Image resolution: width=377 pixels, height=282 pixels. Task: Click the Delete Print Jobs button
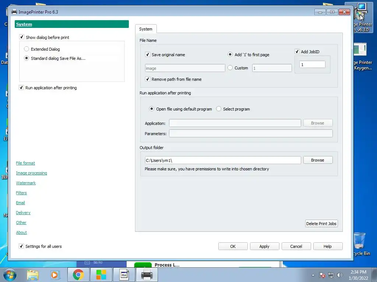tap(321, 224)
